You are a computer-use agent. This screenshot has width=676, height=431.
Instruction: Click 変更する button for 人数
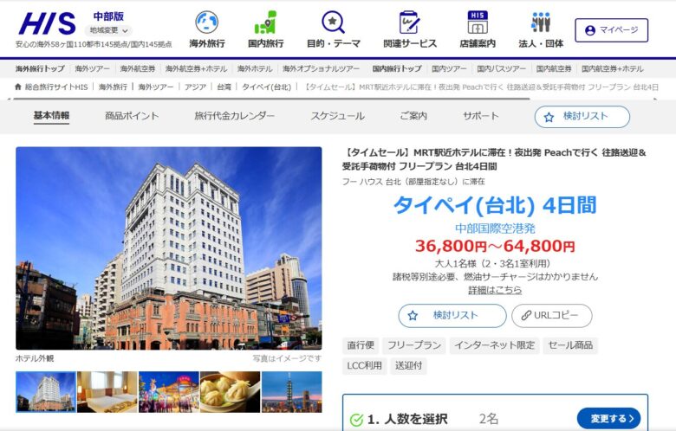pos(608,419)
